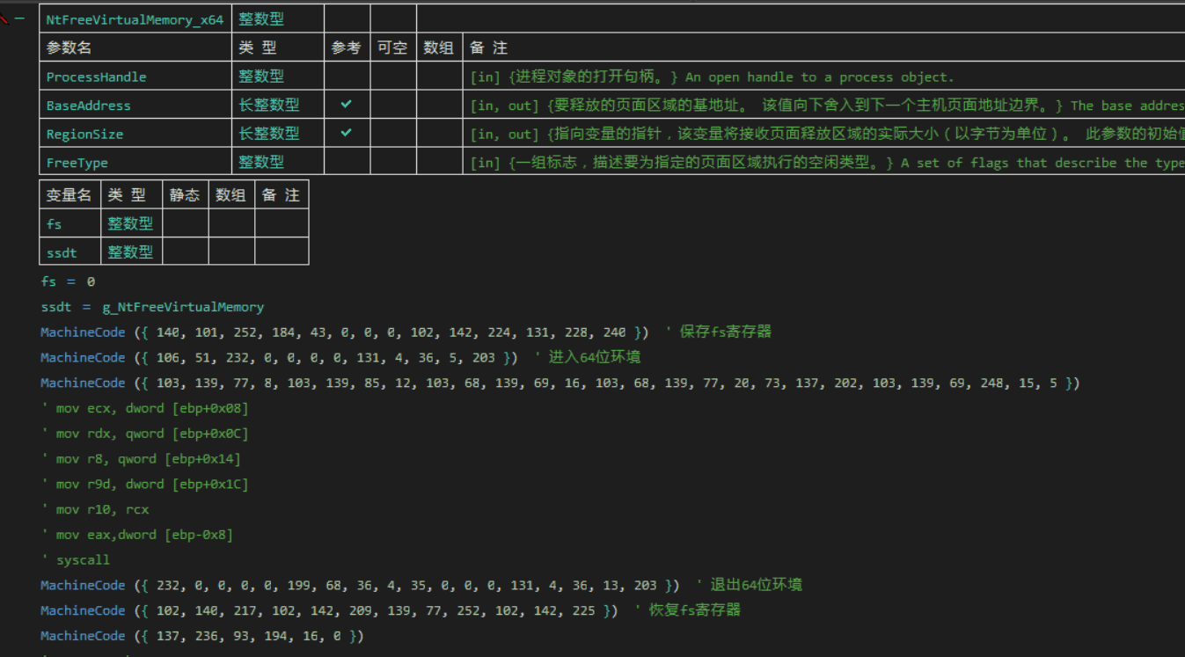The image size is (1185, 657).
Task: Toggle the 参考 checkmark for RegionSize
Action: pos(347,133)
